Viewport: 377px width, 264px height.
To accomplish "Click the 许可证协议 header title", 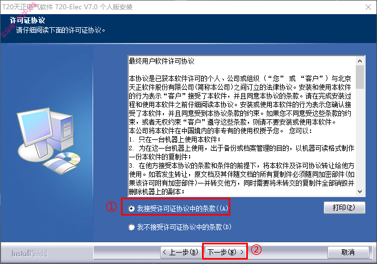I will (x=27, y=21).
